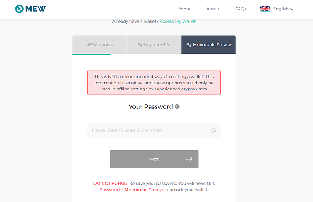313x202 pixels.
Task: Open the About menu item
Action: click(x=213, y=9)
